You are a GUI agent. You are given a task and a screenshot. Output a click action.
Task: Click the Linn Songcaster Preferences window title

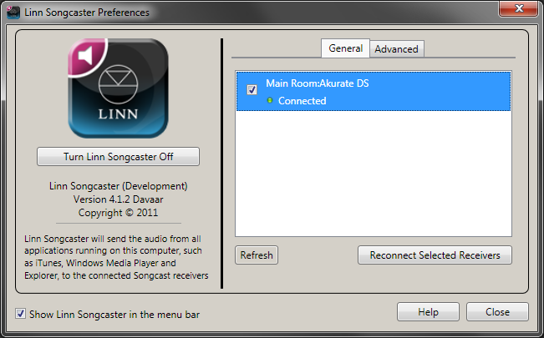click(87, 13)
